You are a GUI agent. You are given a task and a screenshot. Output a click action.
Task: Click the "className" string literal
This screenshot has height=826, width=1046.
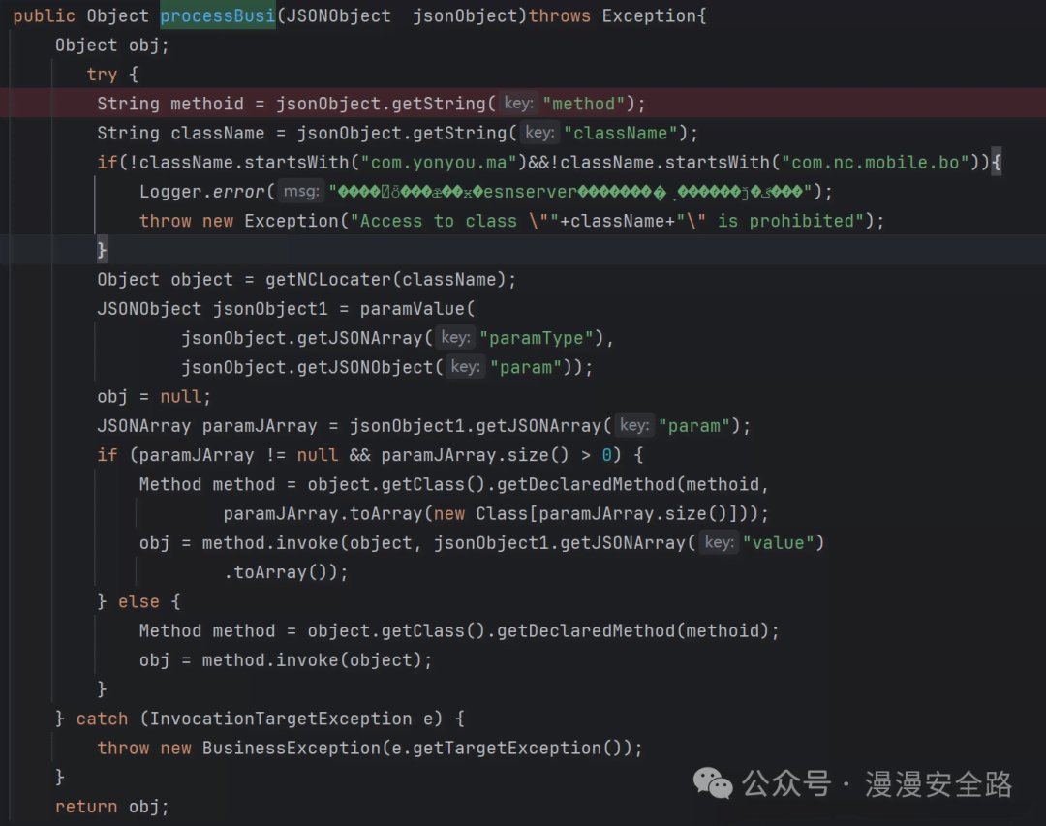tap(621, 134)
